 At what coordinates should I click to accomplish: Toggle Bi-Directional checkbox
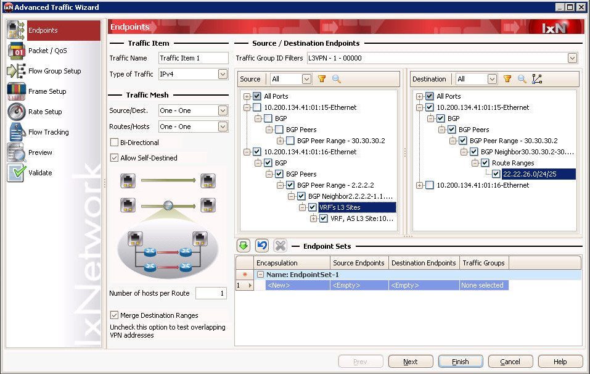114,143
